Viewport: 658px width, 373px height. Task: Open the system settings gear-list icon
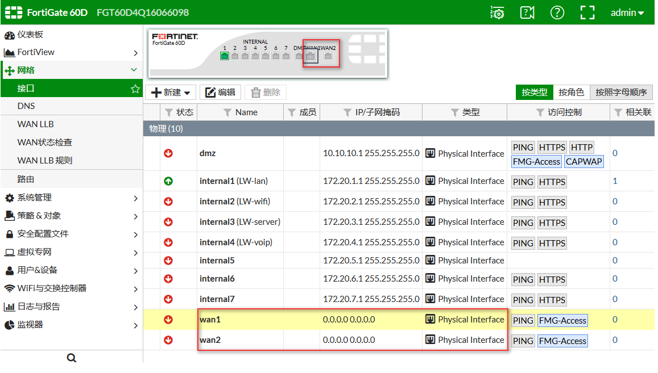[497, 12]
